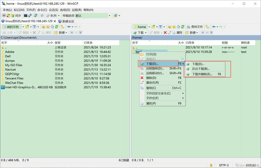
Task: Click the remote Properties (属性) toolbar icon
Action: pos(177,33)
